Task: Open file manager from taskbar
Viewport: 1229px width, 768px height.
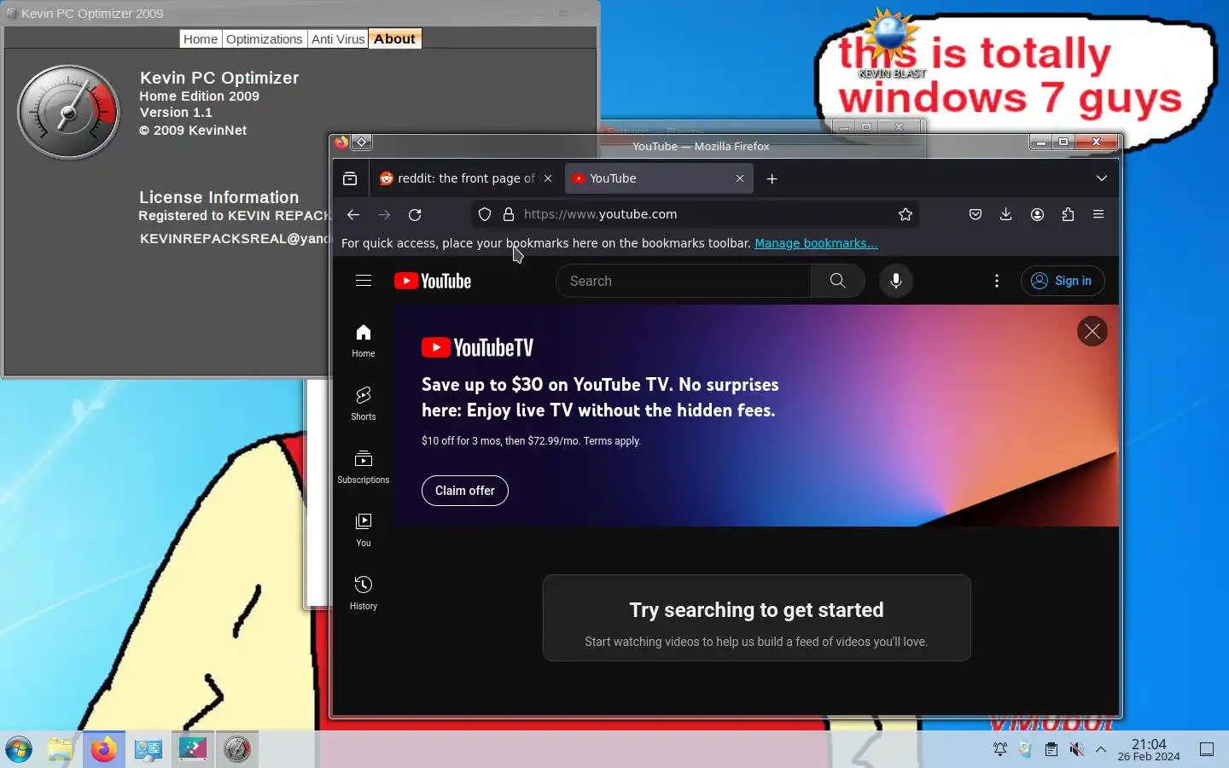Action: [x=60, y=749]
